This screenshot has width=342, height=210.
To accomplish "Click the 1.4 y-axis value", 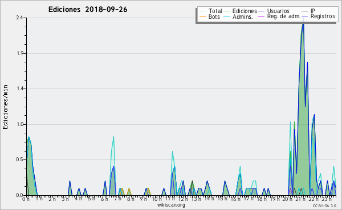I will 20,89.
